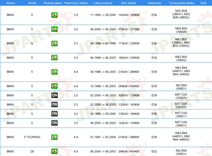This screenshot has width=212, height=156.
Task: Select the diesel ON icon for the 2.5 engine
Action: coord(54,105)
